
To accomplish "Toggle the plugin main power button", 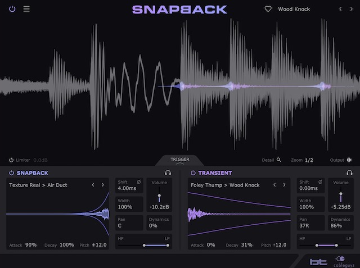I will click(12, 9).
